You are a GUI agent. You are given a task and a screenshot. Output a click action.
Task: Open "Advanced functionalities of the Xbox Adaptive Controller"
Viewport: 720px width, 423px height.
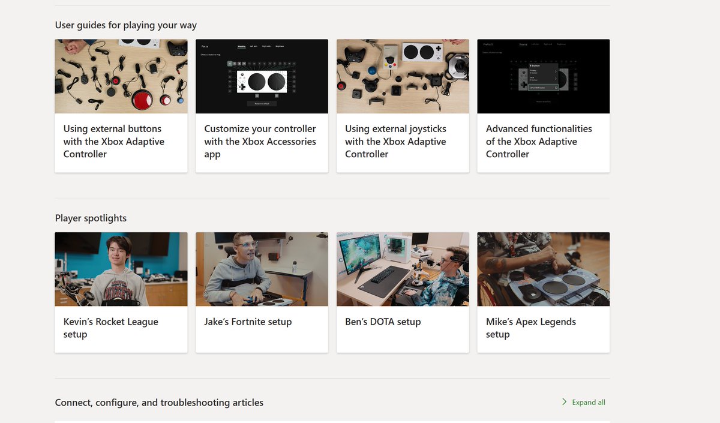539,142
